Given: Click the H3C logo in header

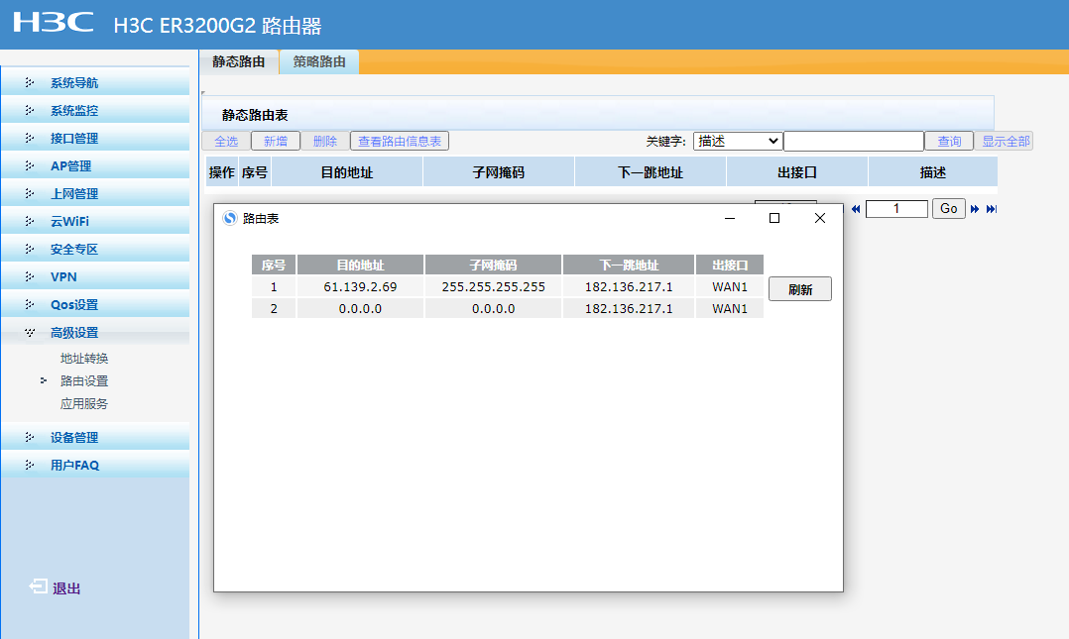Looking at the screenshot, I should coord(54,22).
